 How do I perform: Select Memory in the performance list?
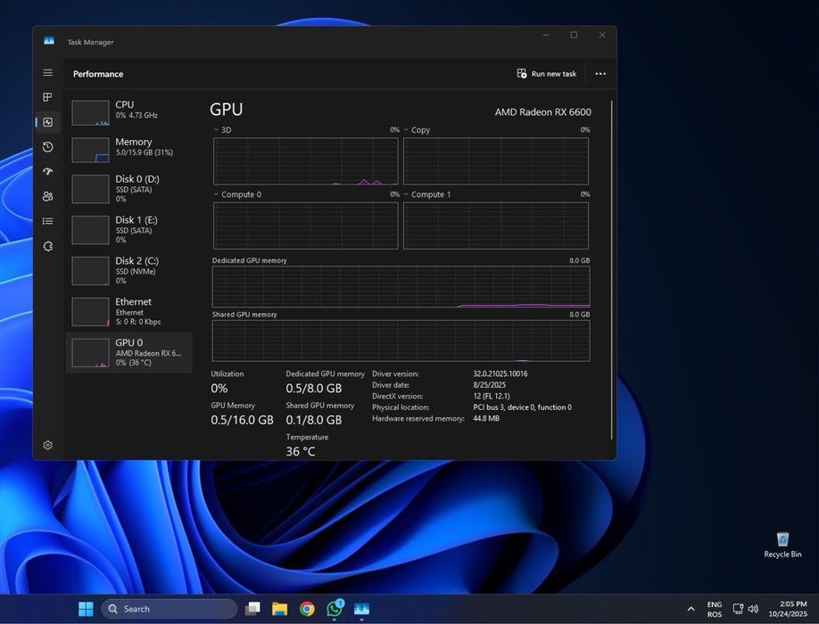(x=129, y=150)
